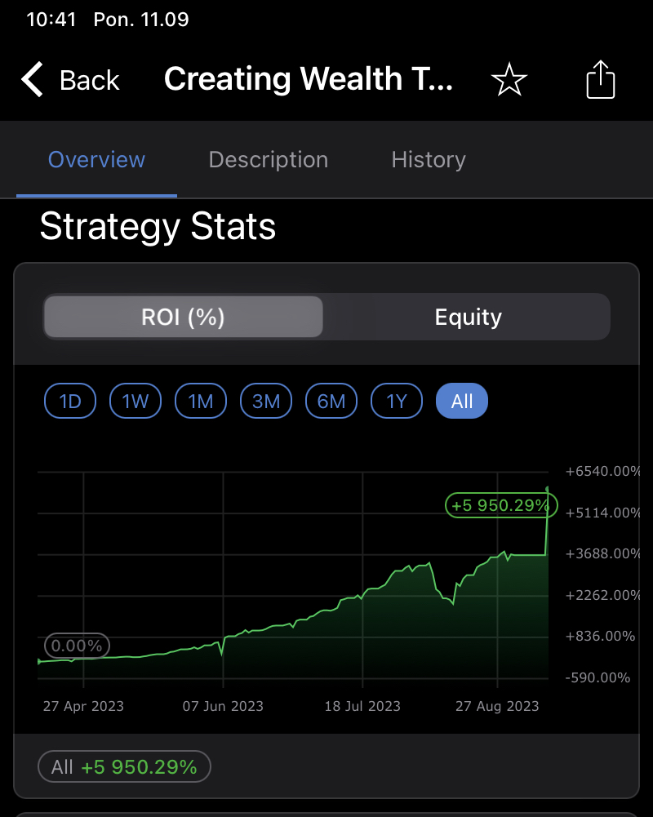Tap the +5 950.29% chart value marker
Image resolution: width=653 pixels, height=817 pixels.
pos(501,506)
